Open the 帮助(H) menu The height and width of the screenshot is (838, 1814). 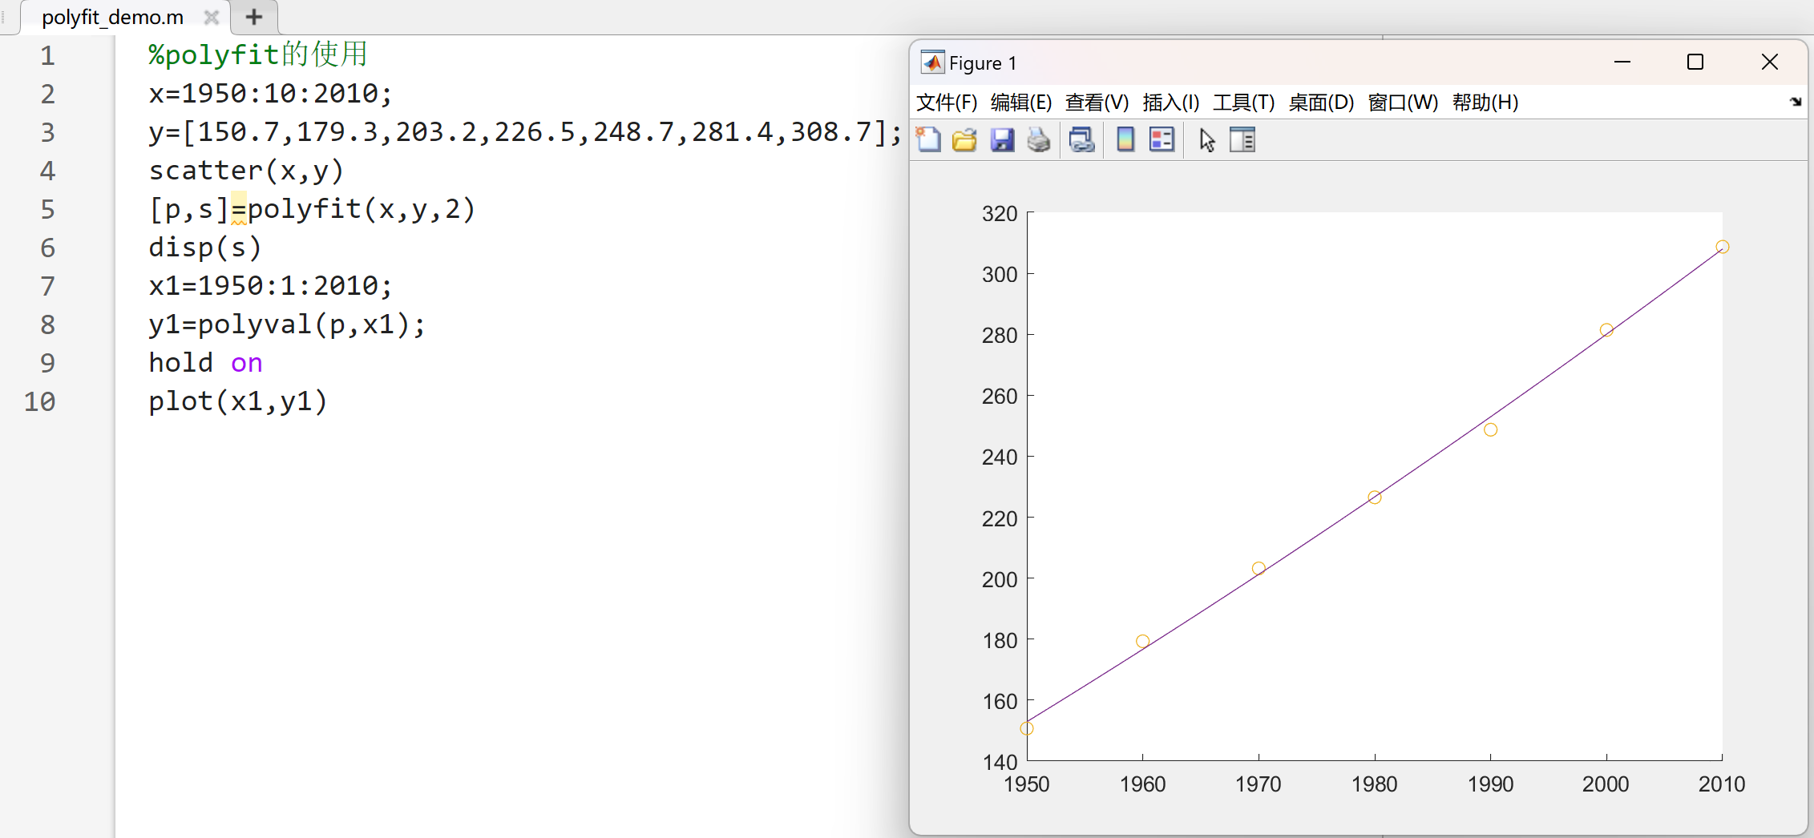1485,103
